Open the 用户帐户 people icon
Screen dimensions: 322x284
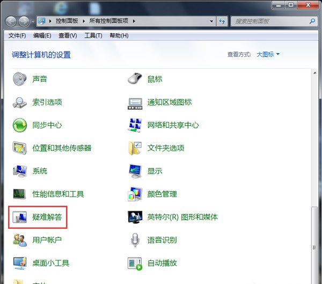pyautogui.click(x=20, y=240)
